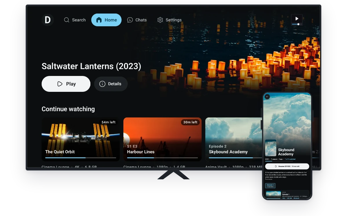
Task: Click the Settings gear icon
Action: (160, 20)
